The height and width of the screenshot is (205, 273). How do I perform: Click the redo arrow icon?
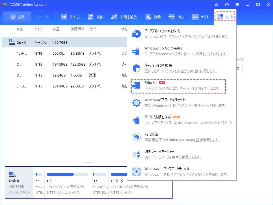pyautogui.click(x=47, y=17)
